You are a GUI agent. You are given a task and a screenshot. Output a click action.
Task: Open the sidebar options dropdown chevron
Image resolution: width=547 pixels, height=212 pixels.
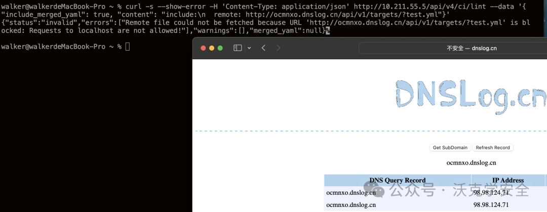pyautogui.click(x=249, y=48)
